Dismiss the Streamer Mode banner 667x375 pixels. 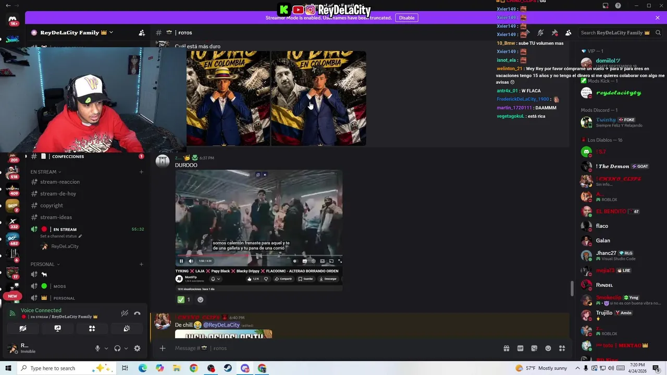[658, 18]
